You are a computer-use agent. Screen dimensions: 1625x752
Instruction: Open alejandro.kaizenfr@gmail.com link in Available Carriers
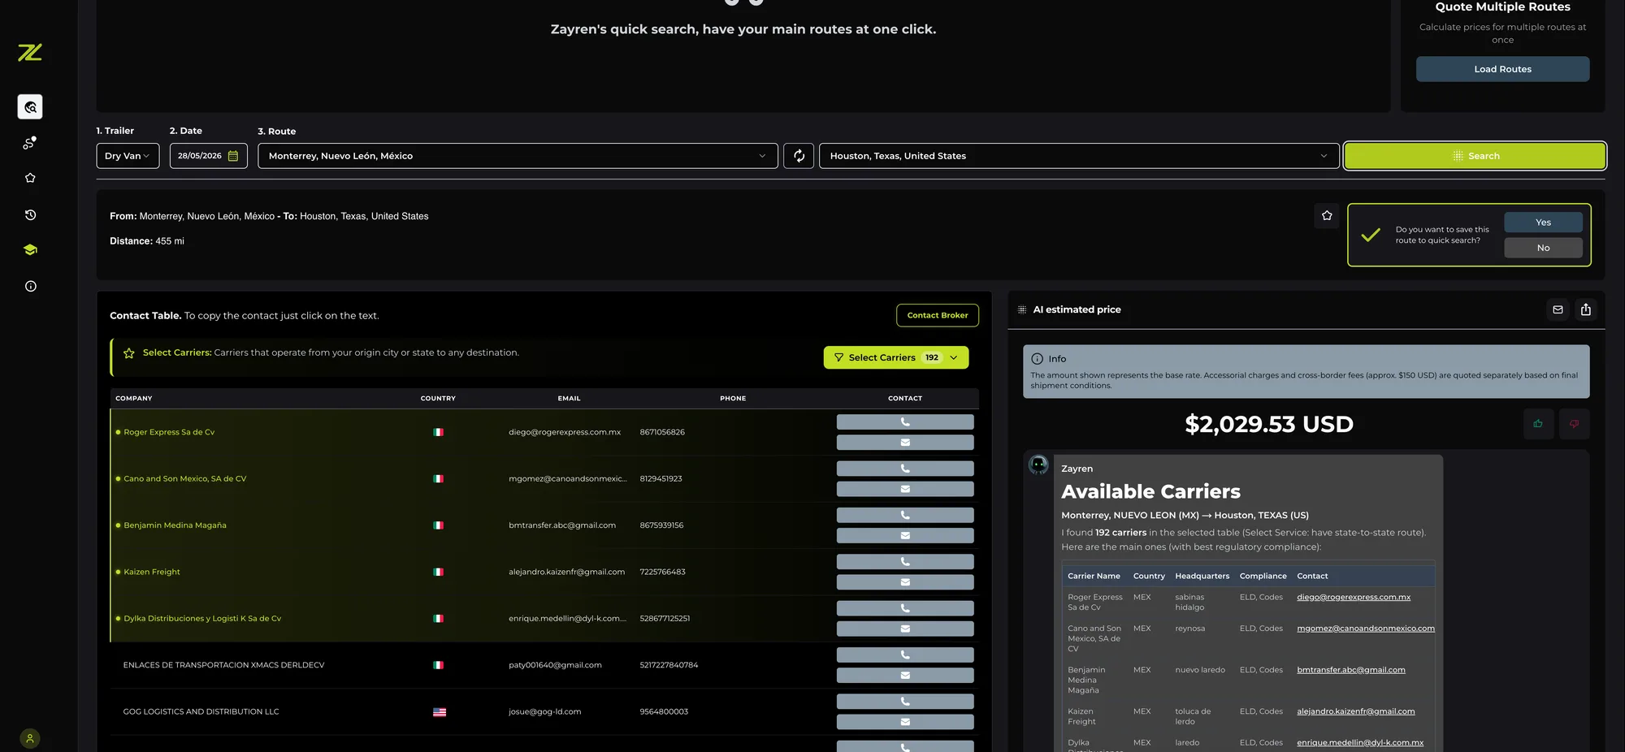(x=1356, y=711)
